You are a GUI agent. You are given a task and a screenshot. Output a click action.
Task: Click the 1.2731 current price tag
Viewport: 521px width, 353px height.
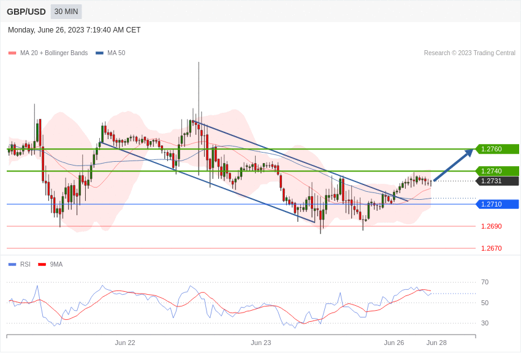(x=497, y=181)
